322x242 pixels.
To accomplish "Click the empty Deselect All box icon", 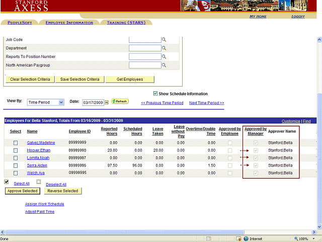I will pyautogui.click(x=39, y=182).
